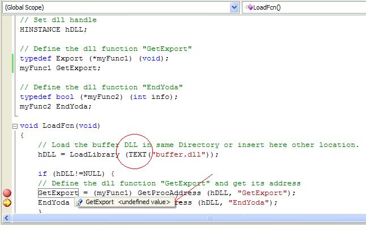Click the yellow current-statement arrow breakpoint
The height and width of the screenshot is (225, 366).
7,202
